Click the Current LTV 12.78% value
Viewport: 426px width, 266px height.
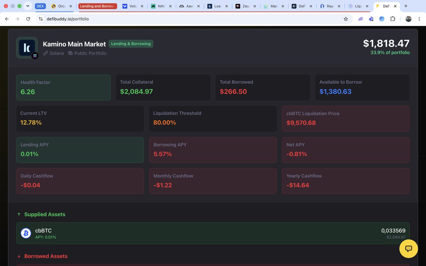click(31, 123)
